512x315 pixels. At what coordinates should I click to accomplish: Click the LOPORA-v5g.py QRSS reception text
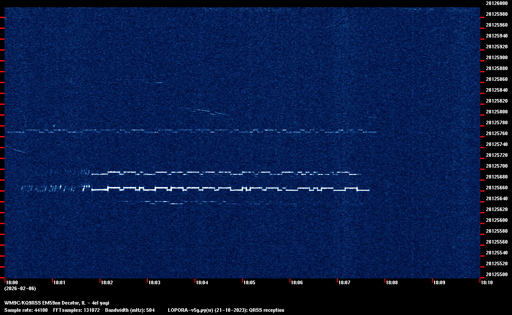(226, 310)
